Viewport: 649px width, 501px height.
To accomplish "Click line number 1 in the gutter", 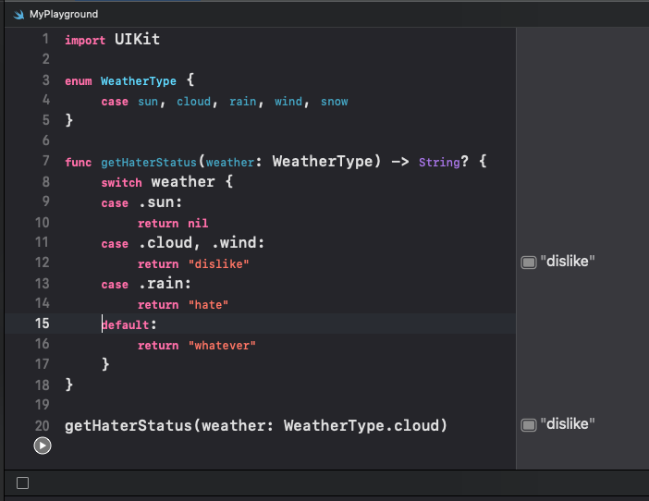I will click(45, 39).
